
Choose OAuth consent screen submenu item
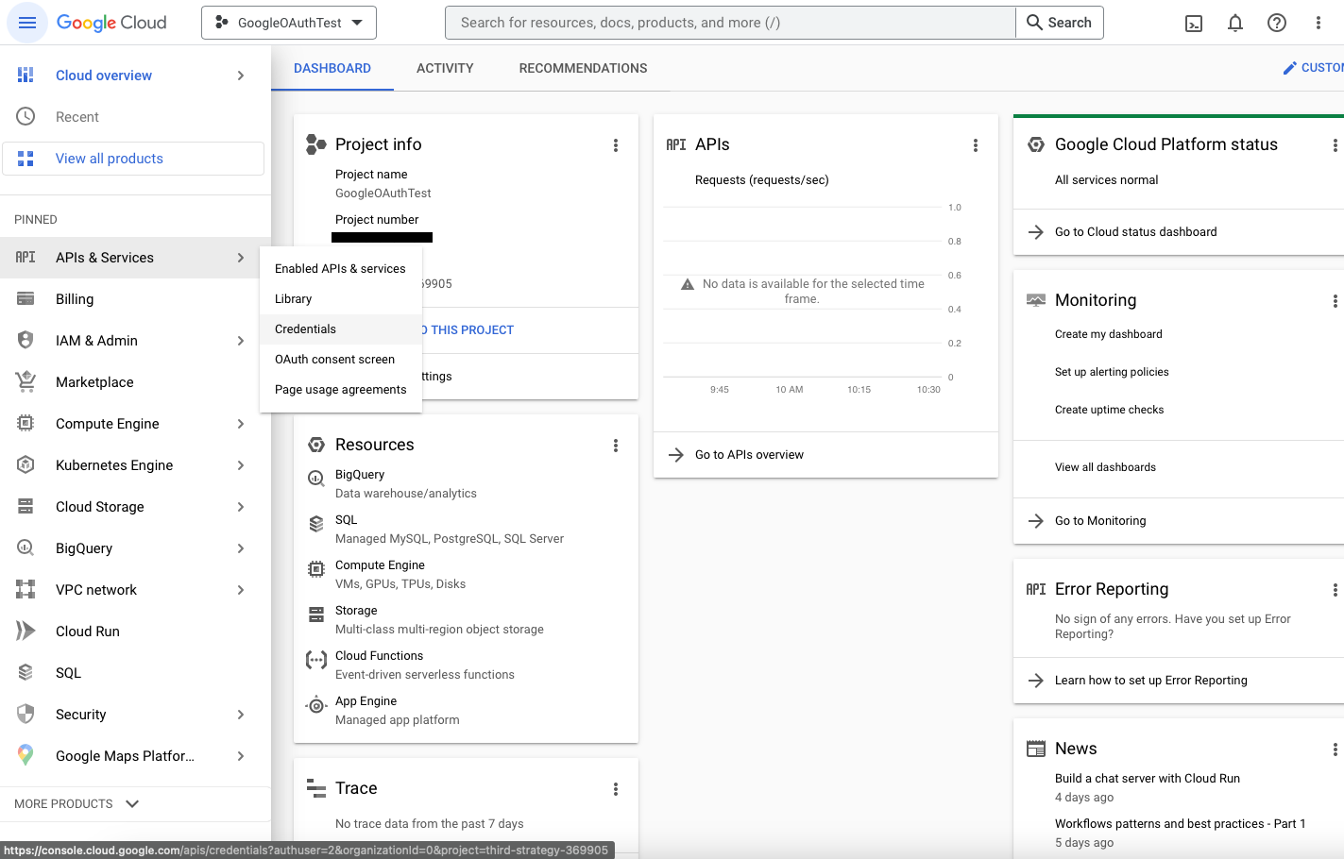(x=341, y=360)
